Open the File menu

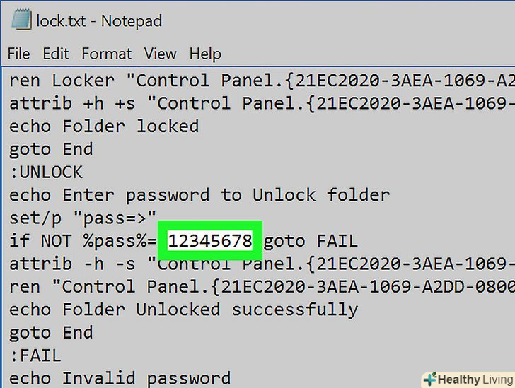point(18,54)
